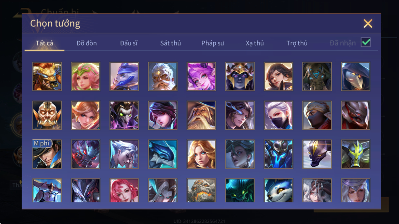Image resolution: width=399 pixels, height=224 pixels.
Task: Switch to the Pháp sư tab
Action: coord(213,43)
